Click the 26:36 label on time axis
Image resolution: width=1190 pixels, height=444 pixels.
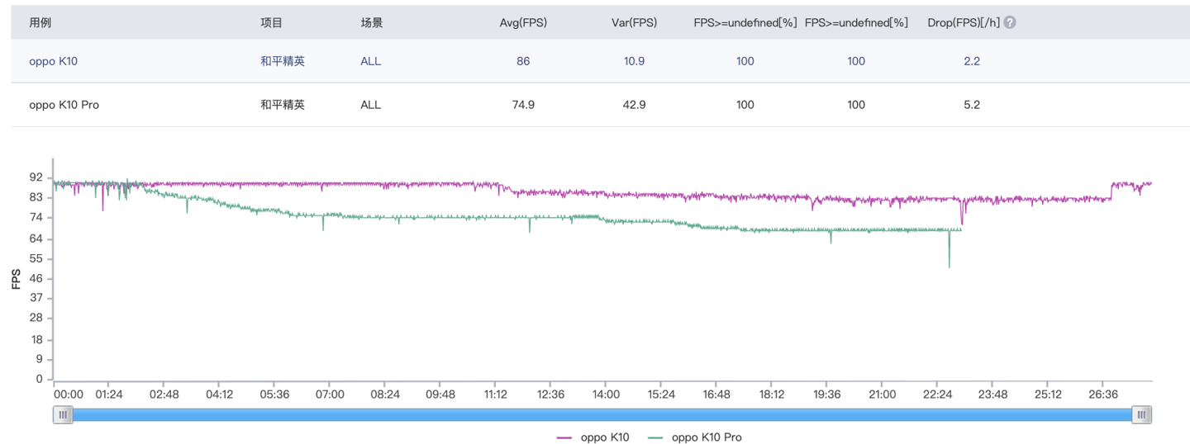coord(1103,394)
